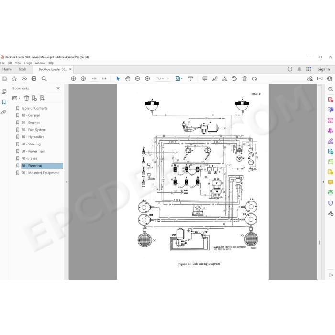Open the apps grid icon
335x335 pixels.
[309, 69]
